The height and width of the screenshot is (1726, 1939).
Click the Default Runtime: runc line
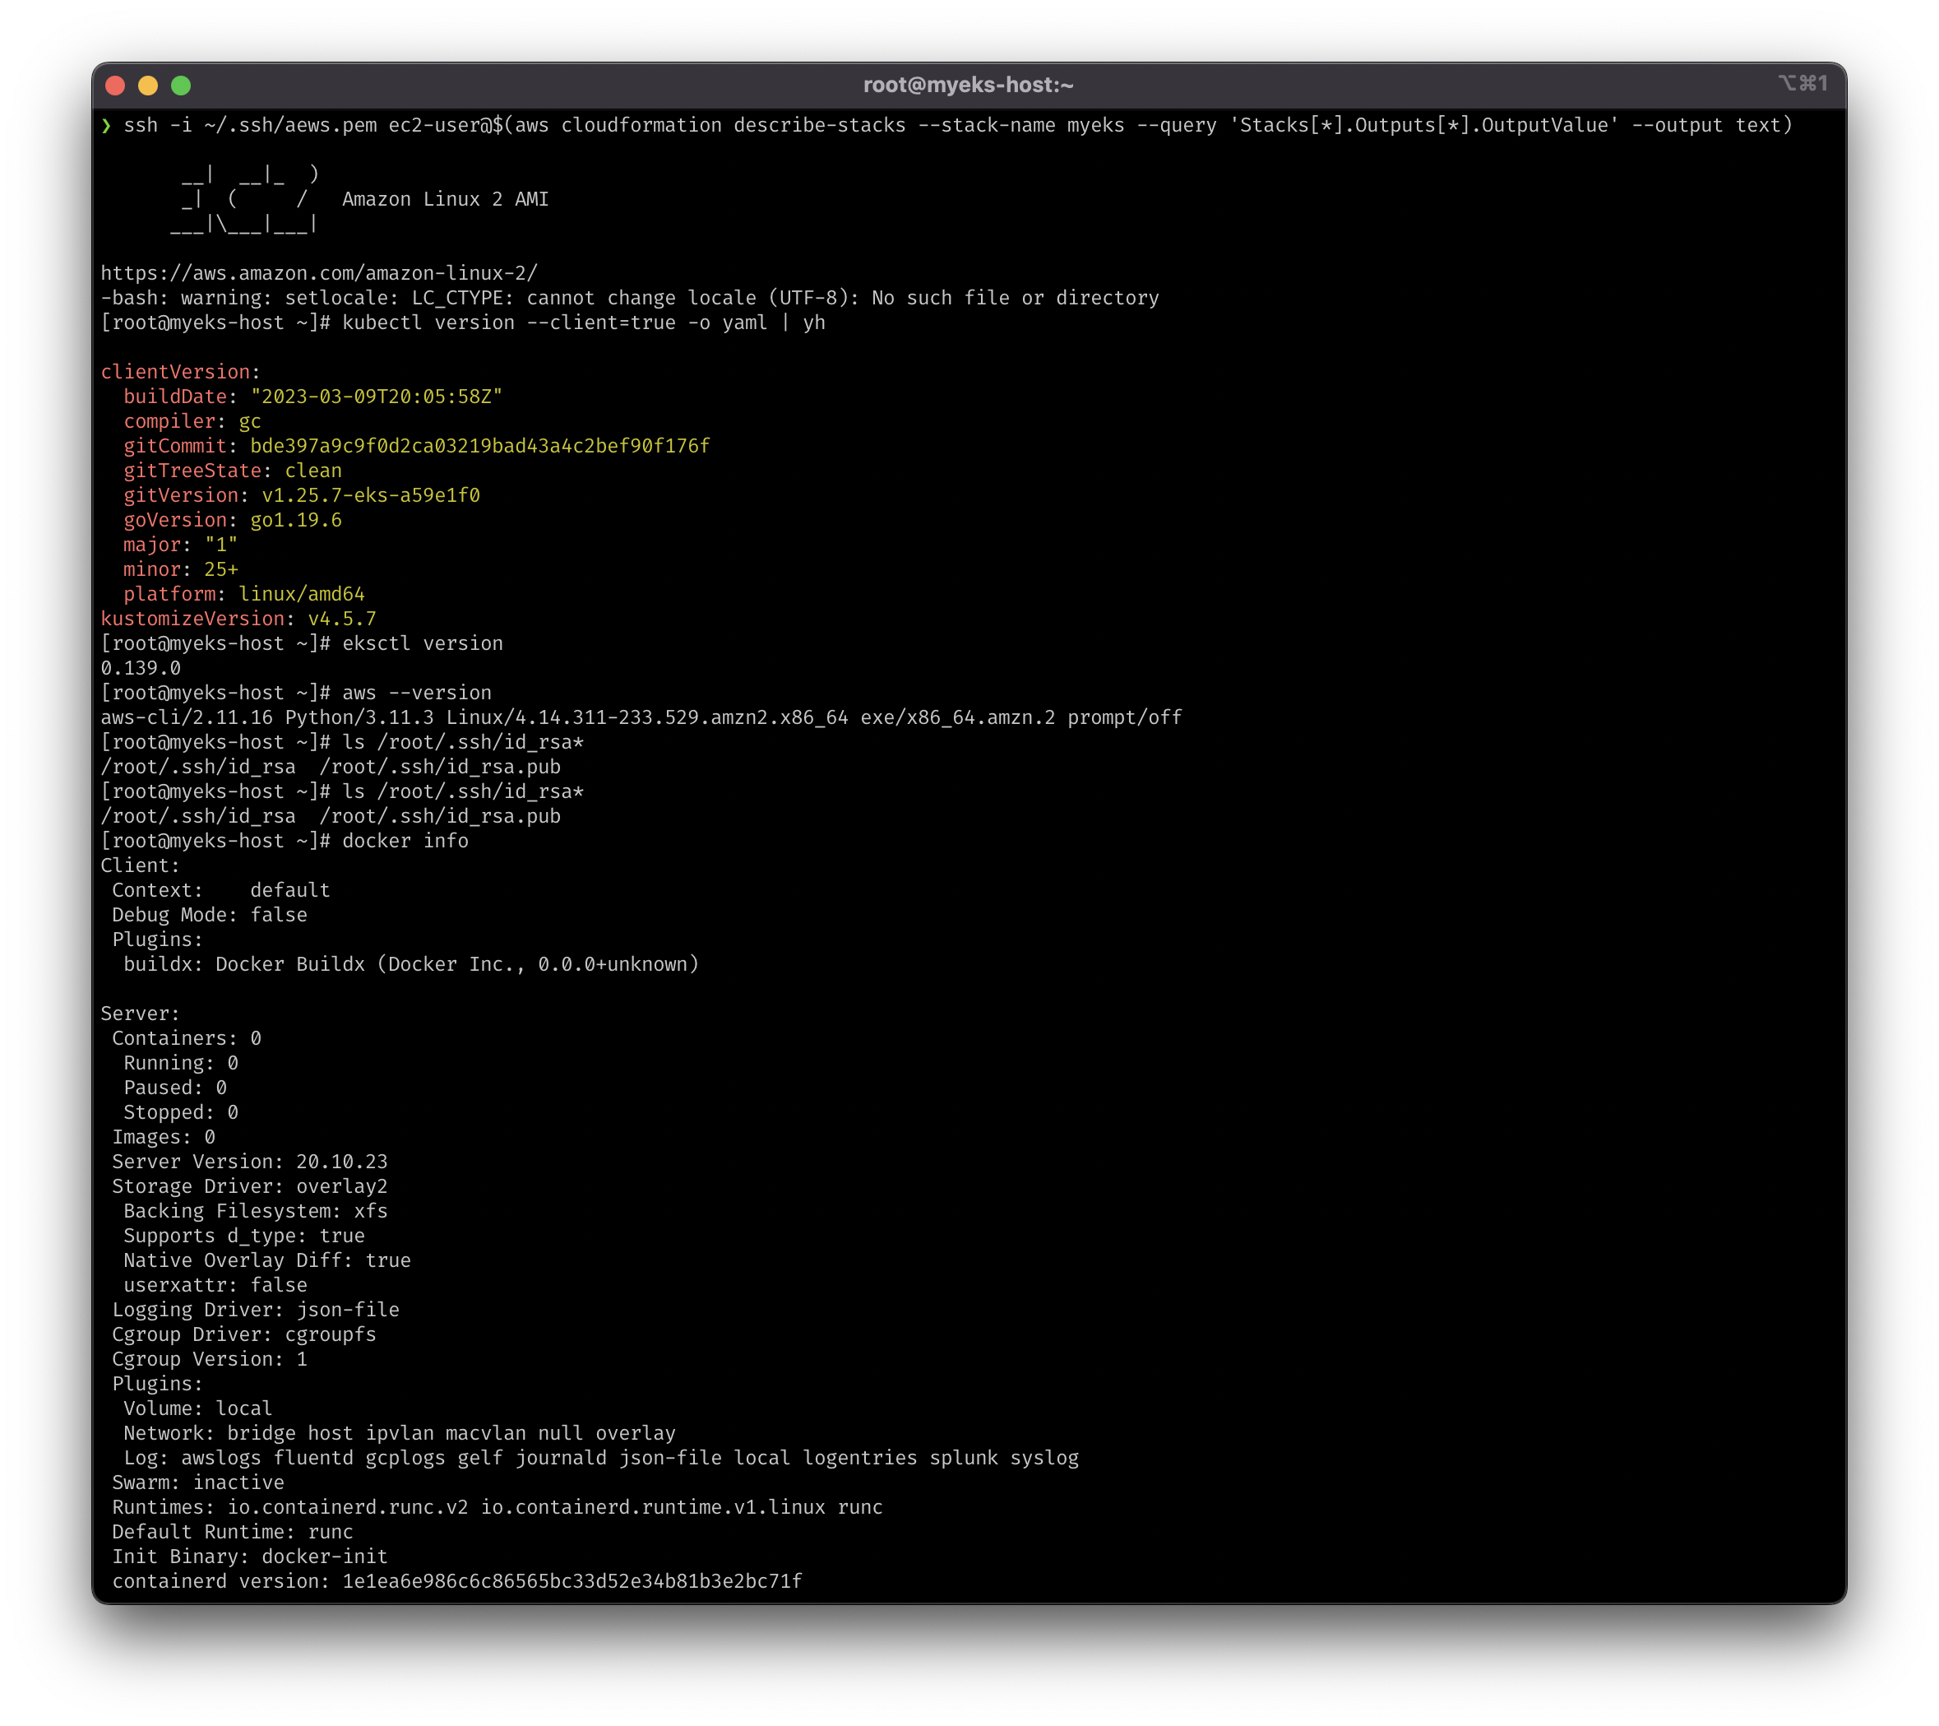point(233,1532)
